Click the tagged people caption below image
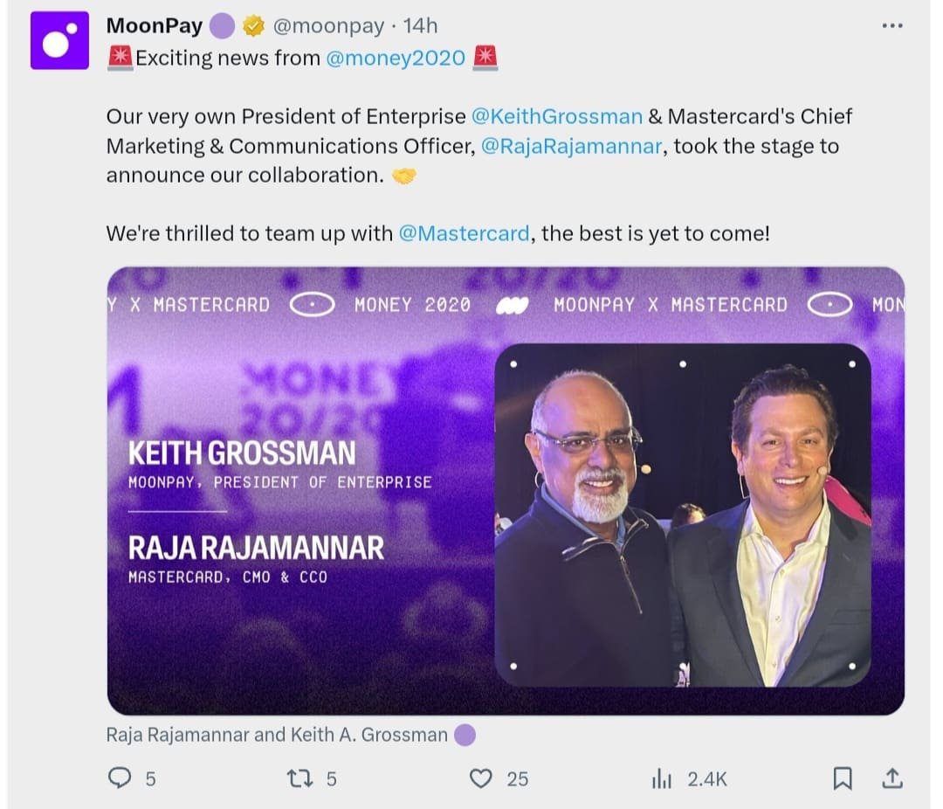 (276, 735)
